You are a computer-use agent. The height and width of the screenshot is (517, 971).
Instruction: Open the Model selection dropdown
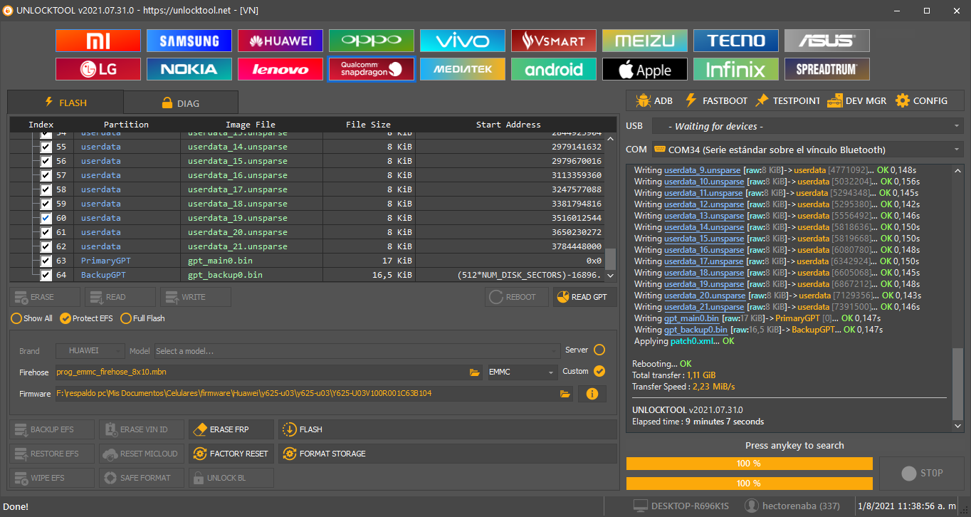point(357,351)
